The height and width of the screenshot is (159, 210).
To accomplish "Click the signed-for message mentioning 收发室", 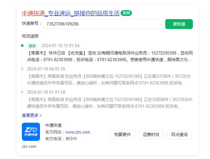I will 110,56.
